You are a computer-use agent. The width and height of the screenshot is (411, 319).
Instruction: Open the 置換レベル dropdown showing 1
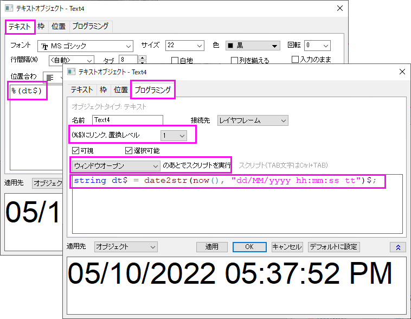[174, 136]
